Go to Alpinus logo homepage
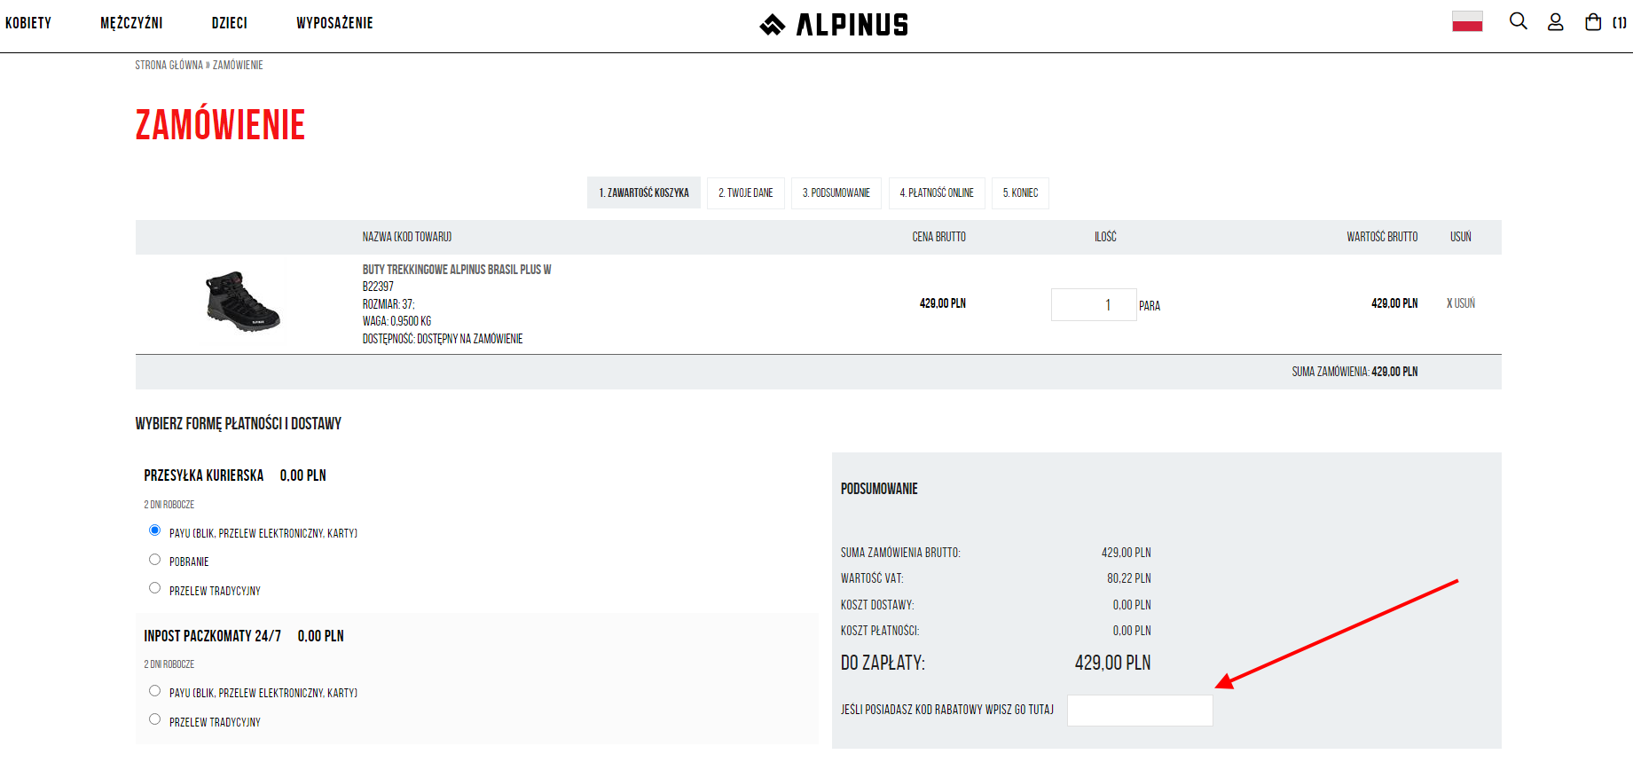1633x762 pixels. point(834,25)
